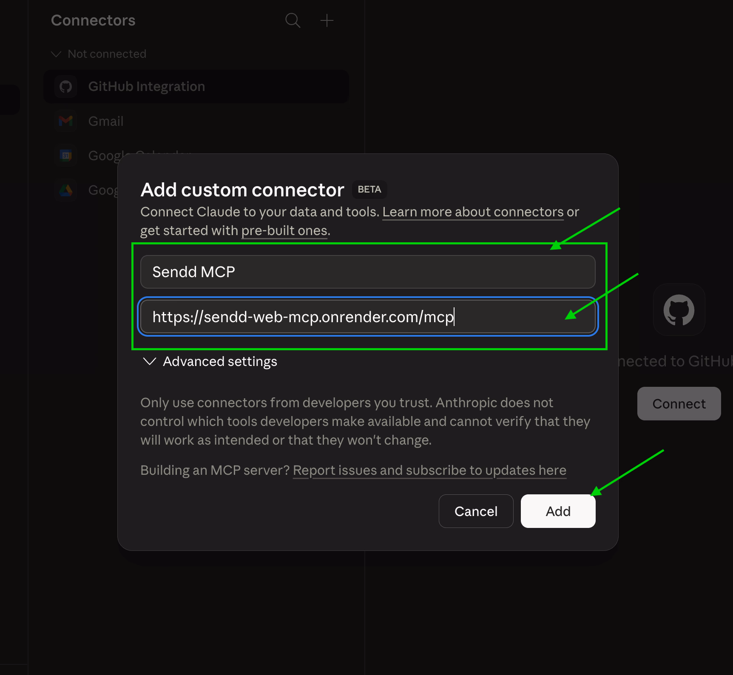Open the GitHub Integration list entry

[196, 87]
